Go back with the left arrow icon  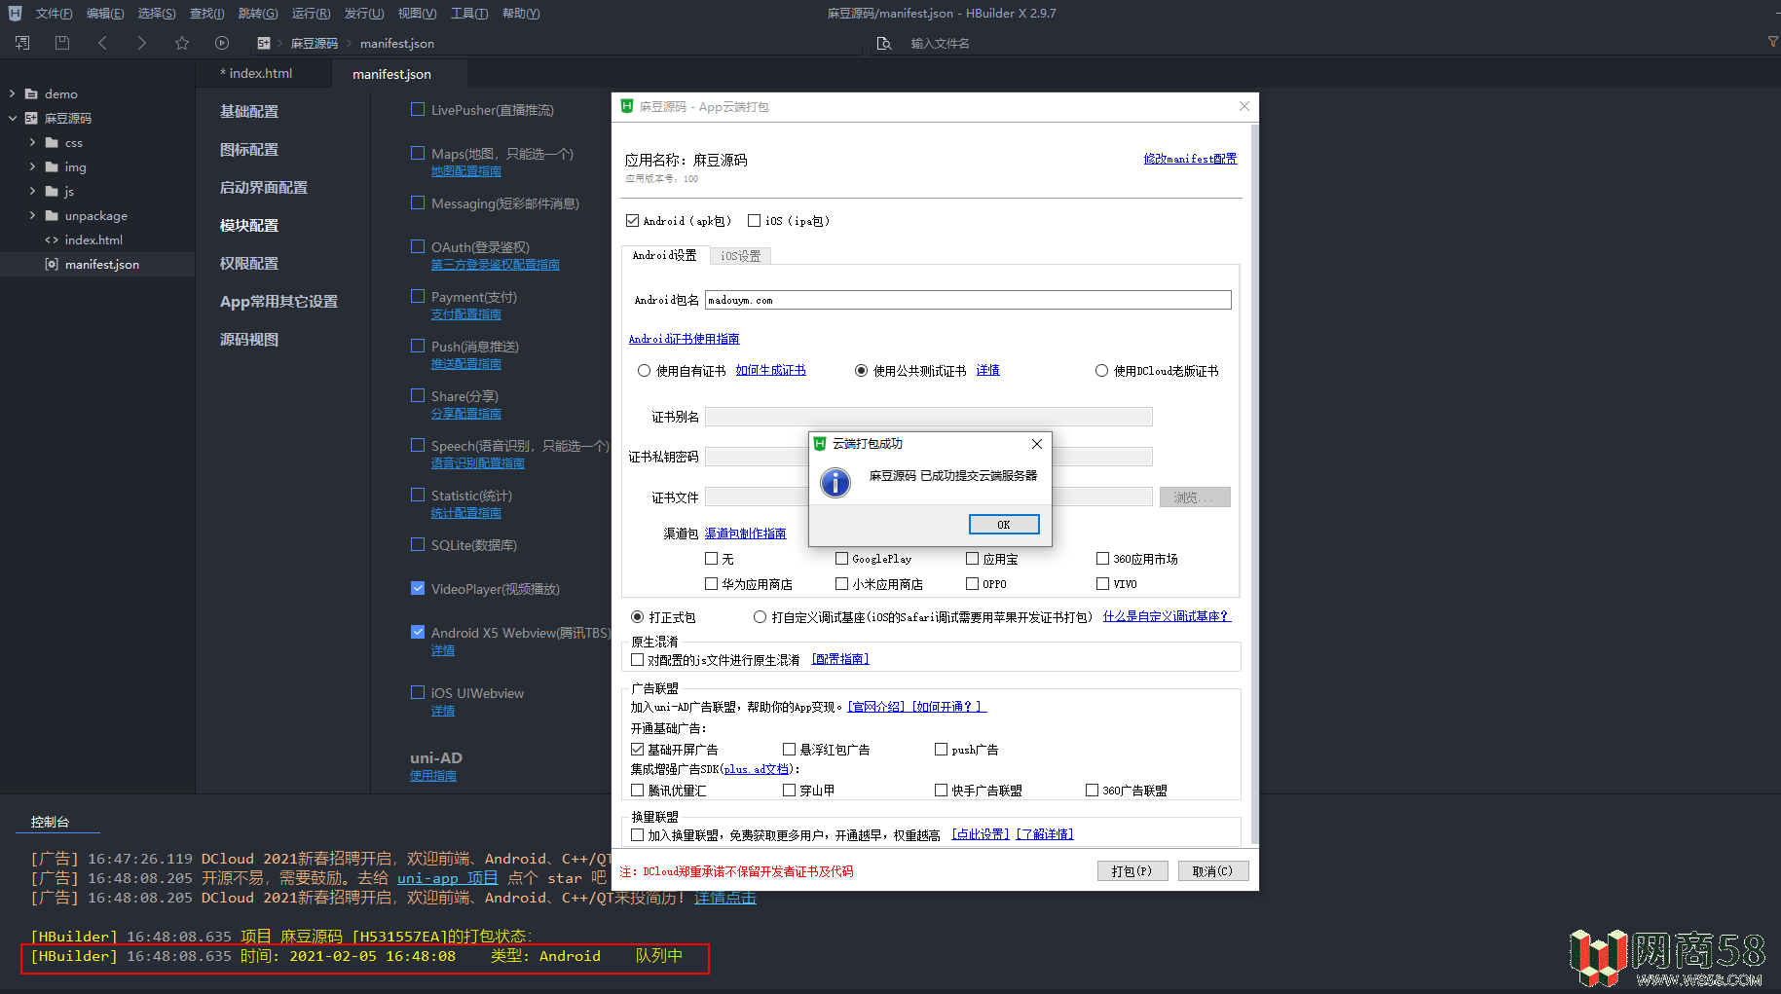[102, 43]
